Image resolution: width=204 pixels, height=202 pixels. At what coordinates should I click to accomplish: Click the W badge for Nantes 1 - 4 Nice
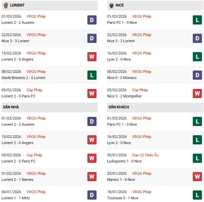click(197, 177)
